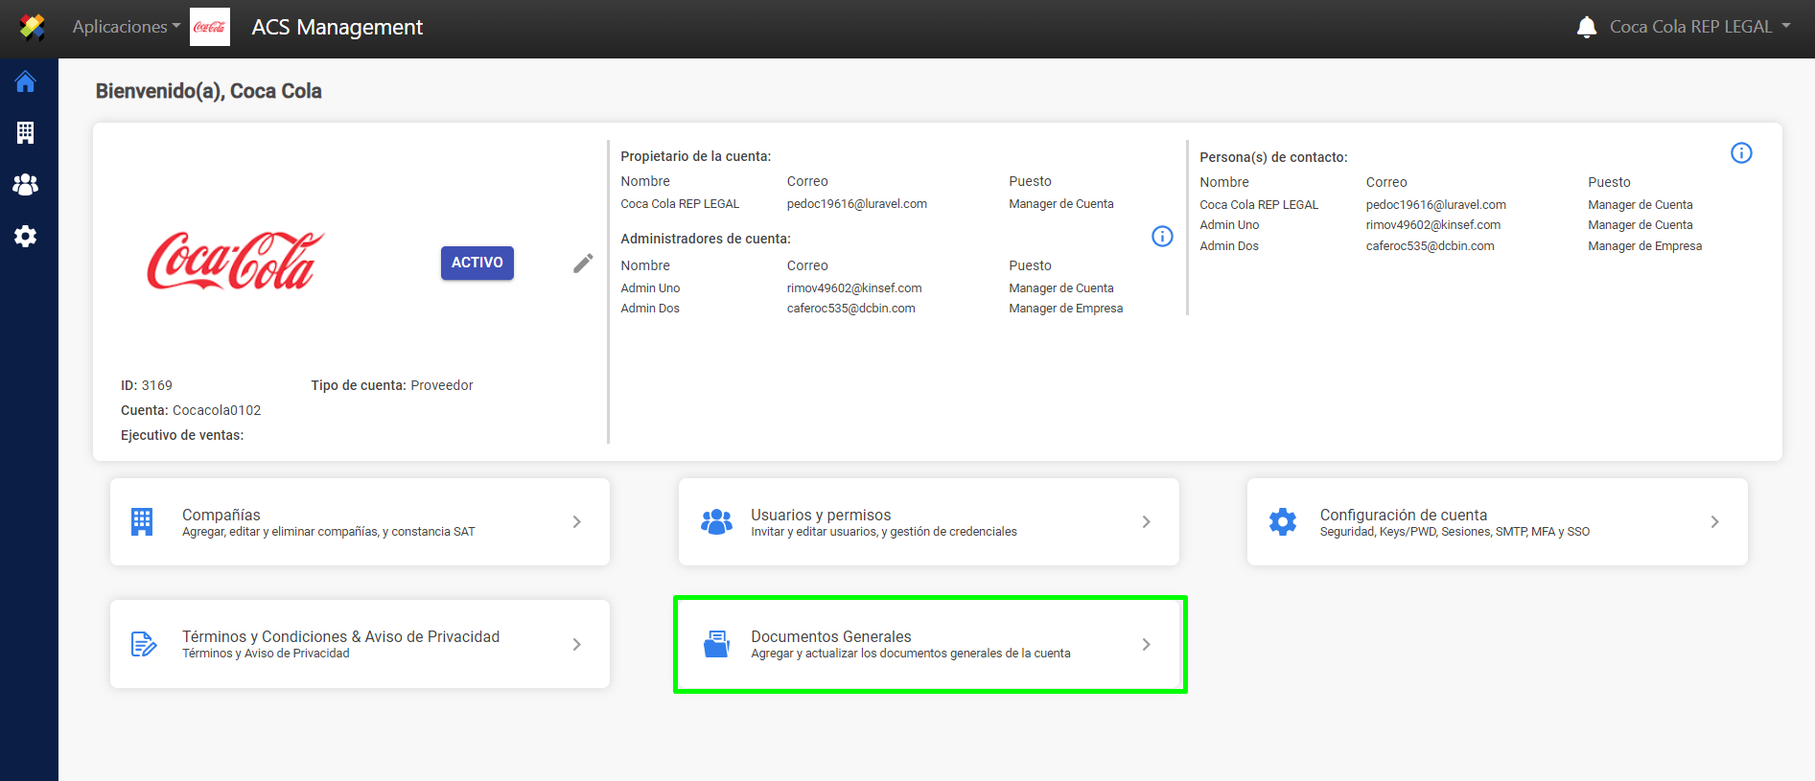Click the colorful app logo in top-left corner

point(32,27)
